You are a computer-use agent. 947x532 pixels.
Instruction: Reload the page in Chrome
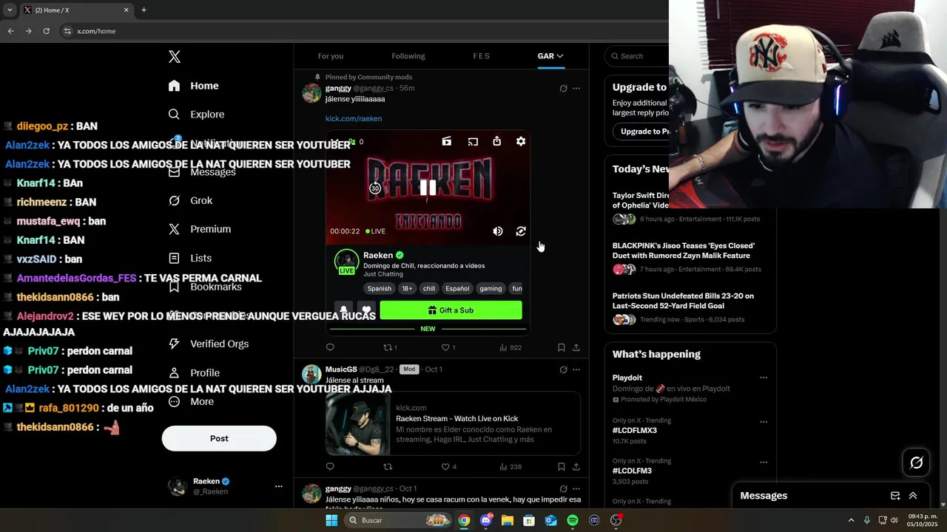coord(46,31)
